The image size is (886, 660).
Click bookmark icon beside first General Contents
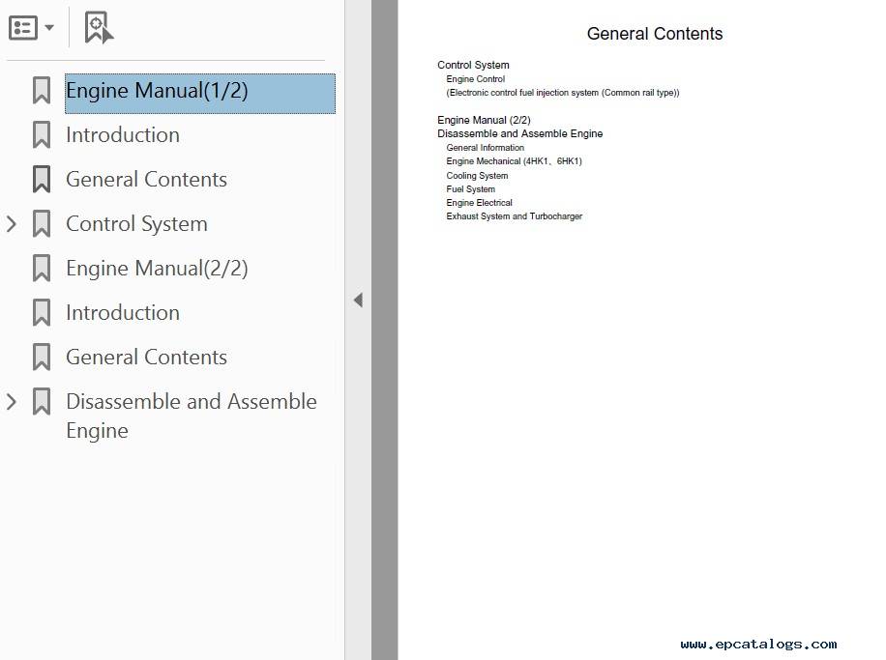pos(42,180)
